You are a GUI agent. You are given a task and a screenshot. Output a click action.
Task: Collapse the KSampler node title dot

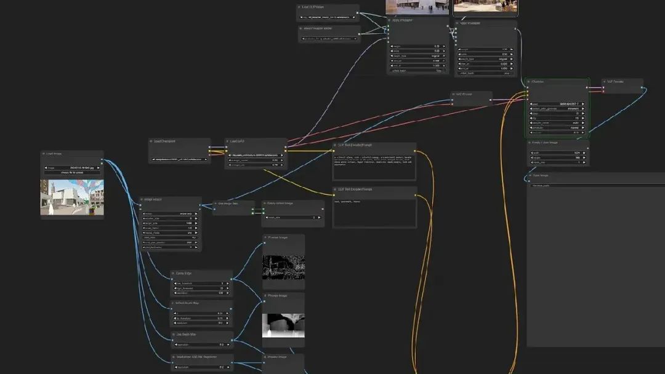(x=528, y=82)
